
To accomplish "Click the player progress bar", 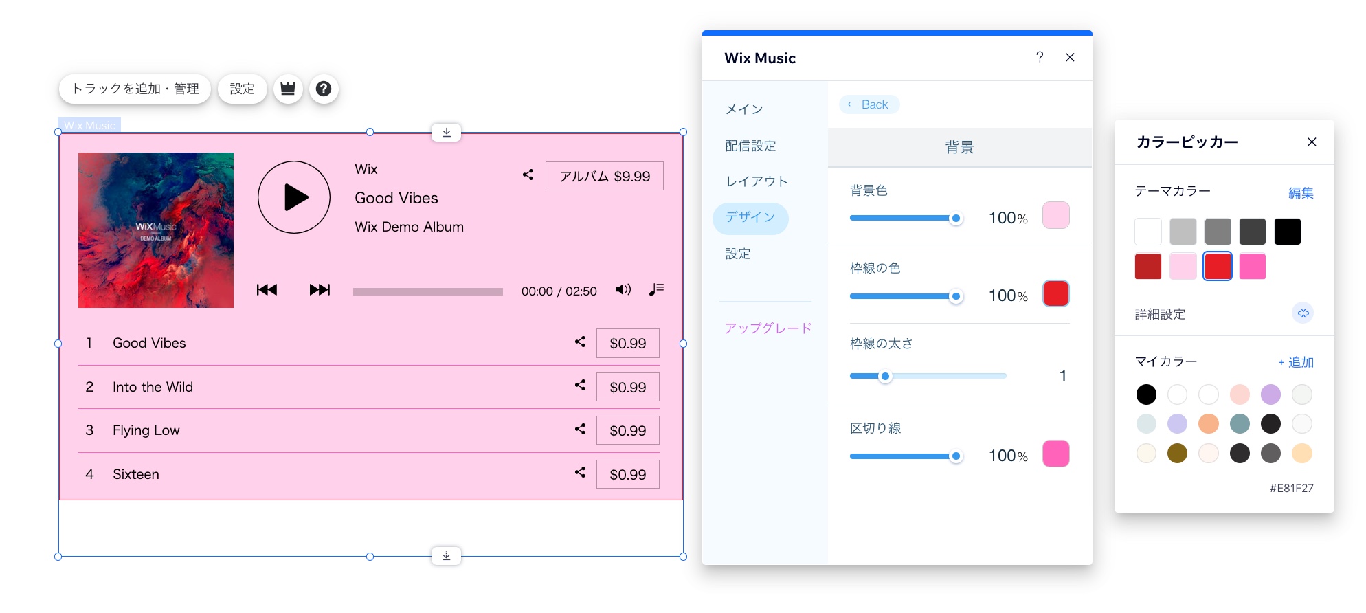I will click(x=428, y=291).
